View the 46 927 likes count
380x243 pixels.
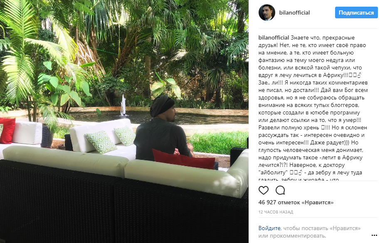coord(296,202)
